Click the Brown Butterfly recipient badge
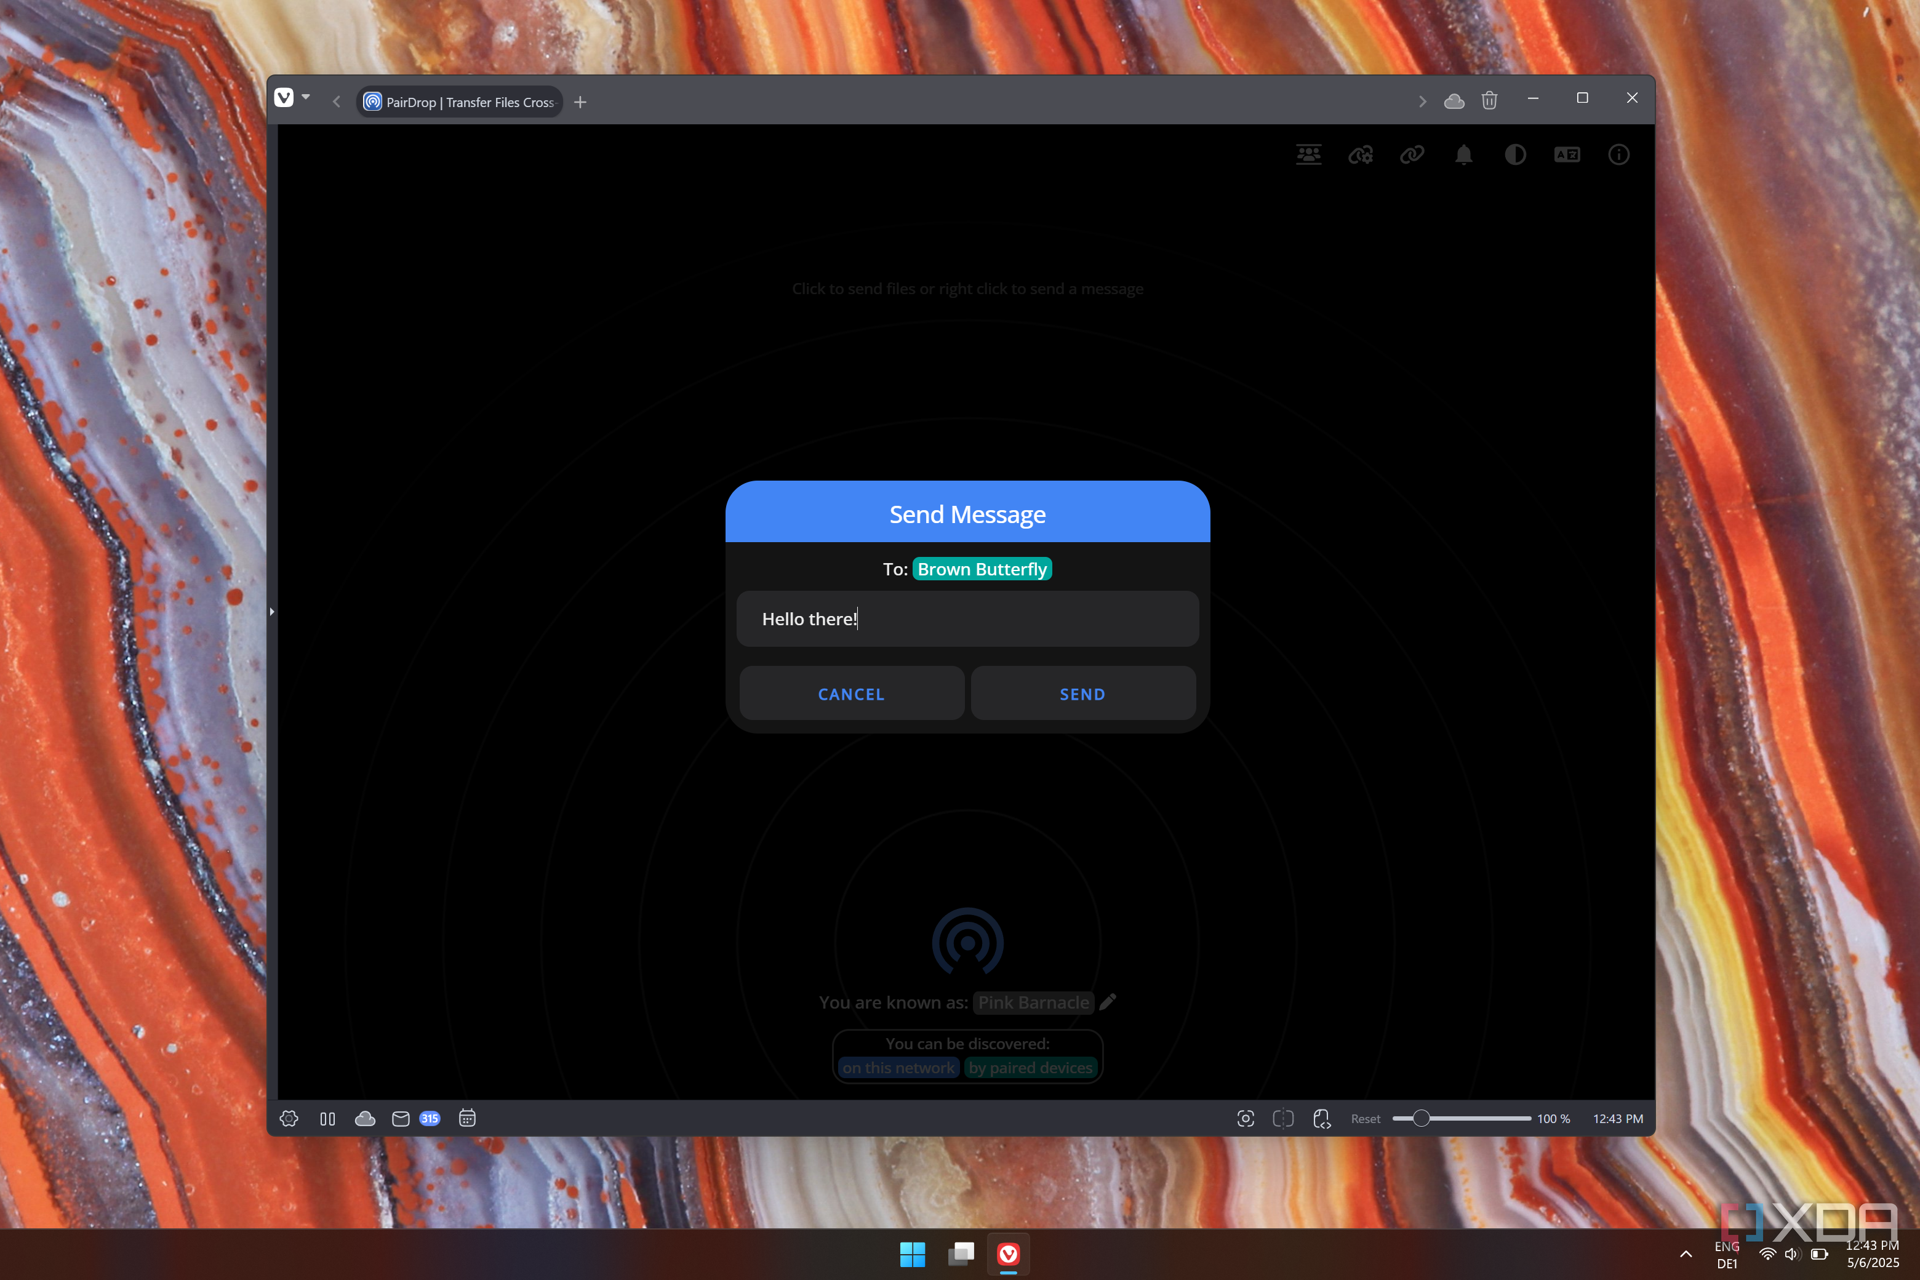The image size is (1920, 1280). click(982, 569)
